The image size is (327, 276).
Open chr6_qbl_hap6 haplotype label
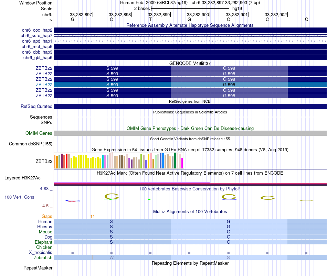[x=38, y=57]
